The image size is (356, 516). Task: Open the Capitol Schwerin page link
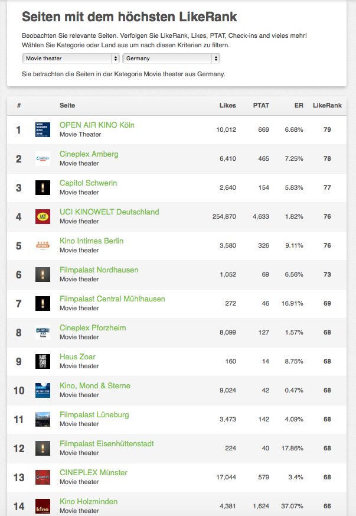tap(88, 183)
